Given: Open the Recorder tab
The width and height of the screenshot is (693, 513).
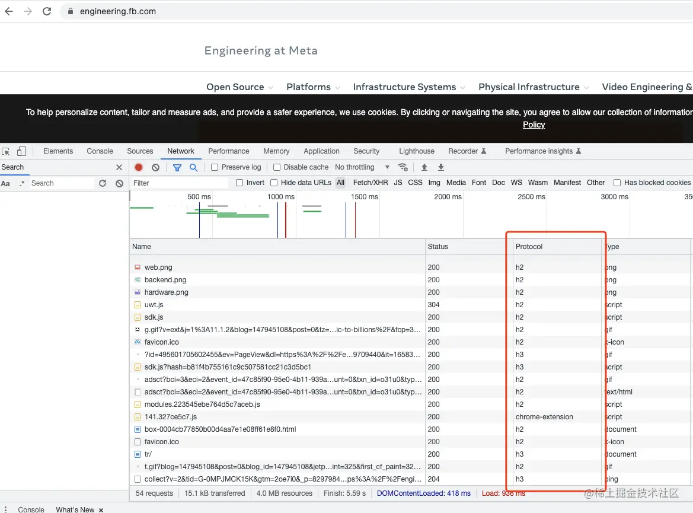Looking at the screenshot, I should (467, 151).
